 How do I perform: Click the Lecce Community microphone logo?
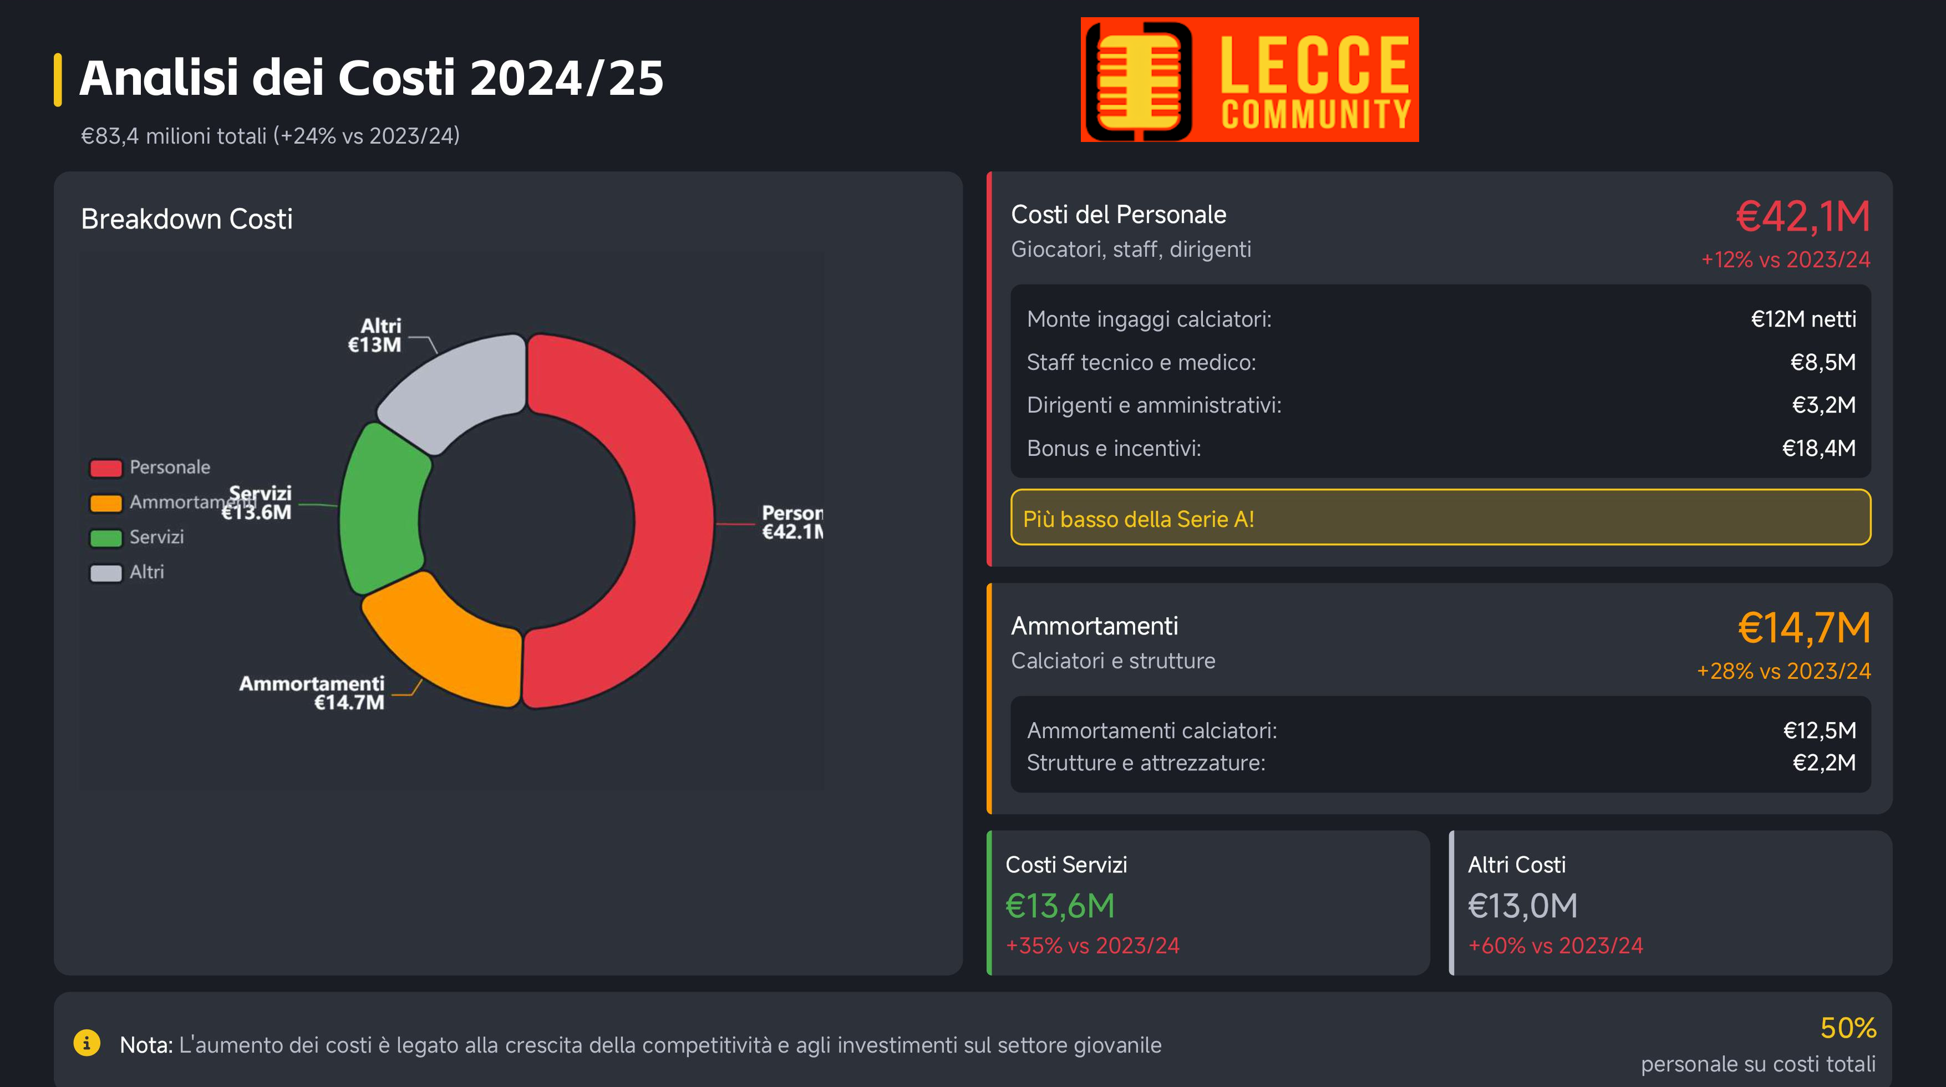1249,79
